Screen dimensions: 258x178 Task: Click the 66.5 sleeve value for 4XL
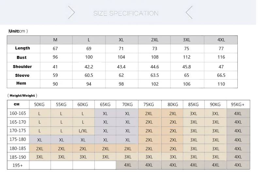tap(221, 75)
